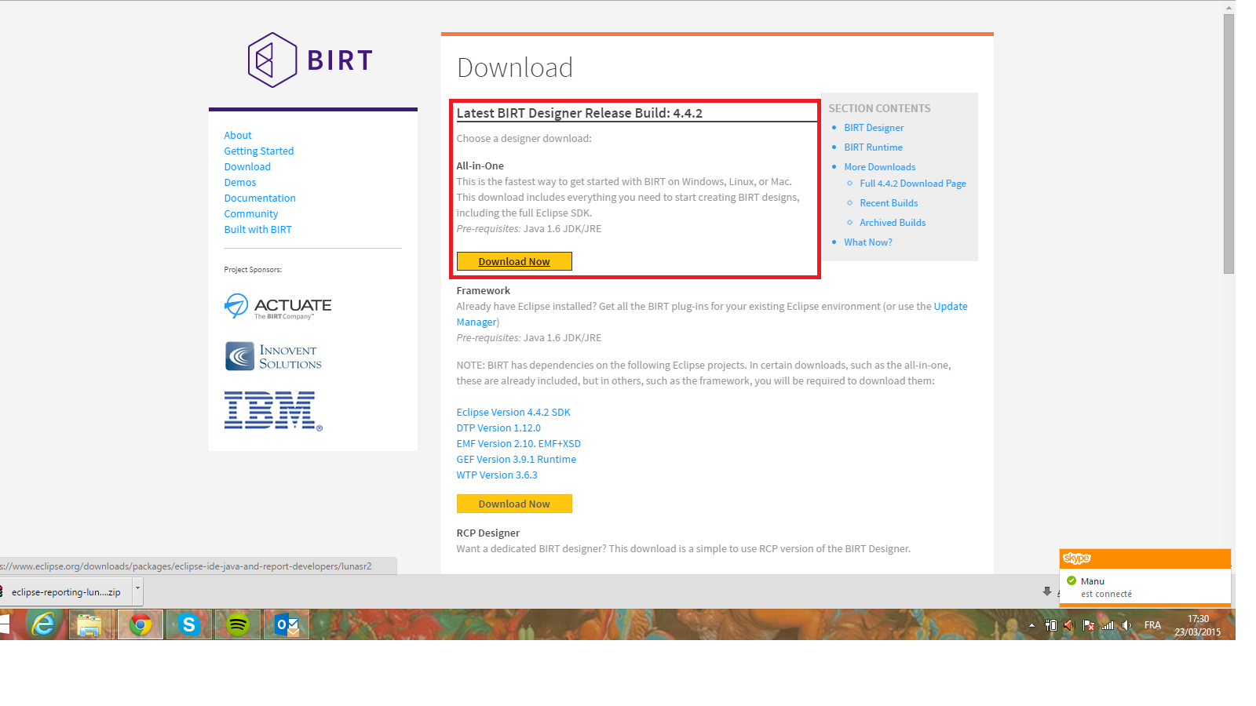Jump to BIRT Designer section
The height and width of the screenshot is (706, 1256).
coord(874,127)
